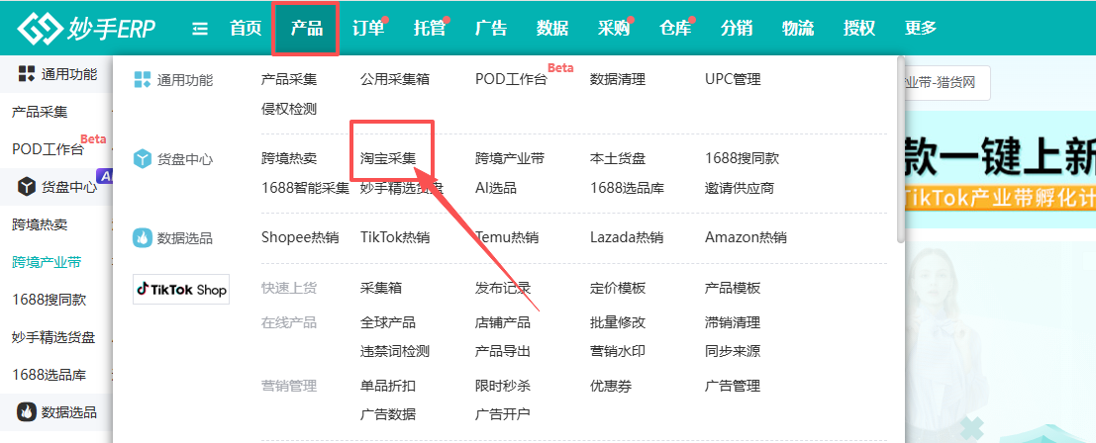
Task: Open the 托管 top menu
Action: [x=429, y=29]
